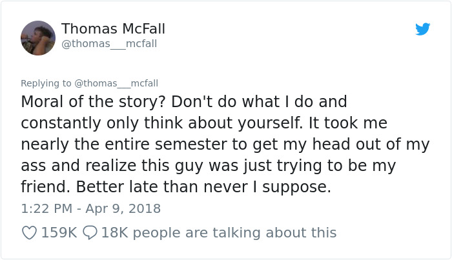The width and height of the screenshot is (452, 260).
Task: Open the @thomas___mcfall handle below the name
Action: [108, 44]
